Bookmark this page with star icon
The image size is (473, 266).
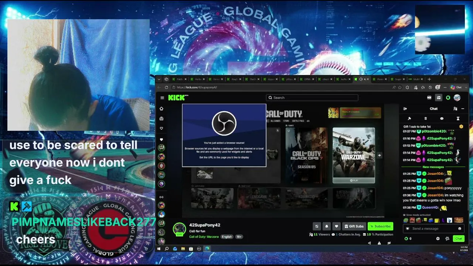400,88
